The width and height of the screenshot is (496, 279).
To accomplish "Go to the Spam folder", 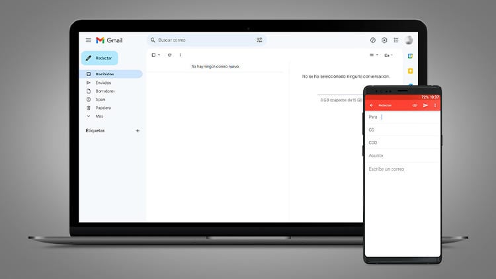I will 100,99.
